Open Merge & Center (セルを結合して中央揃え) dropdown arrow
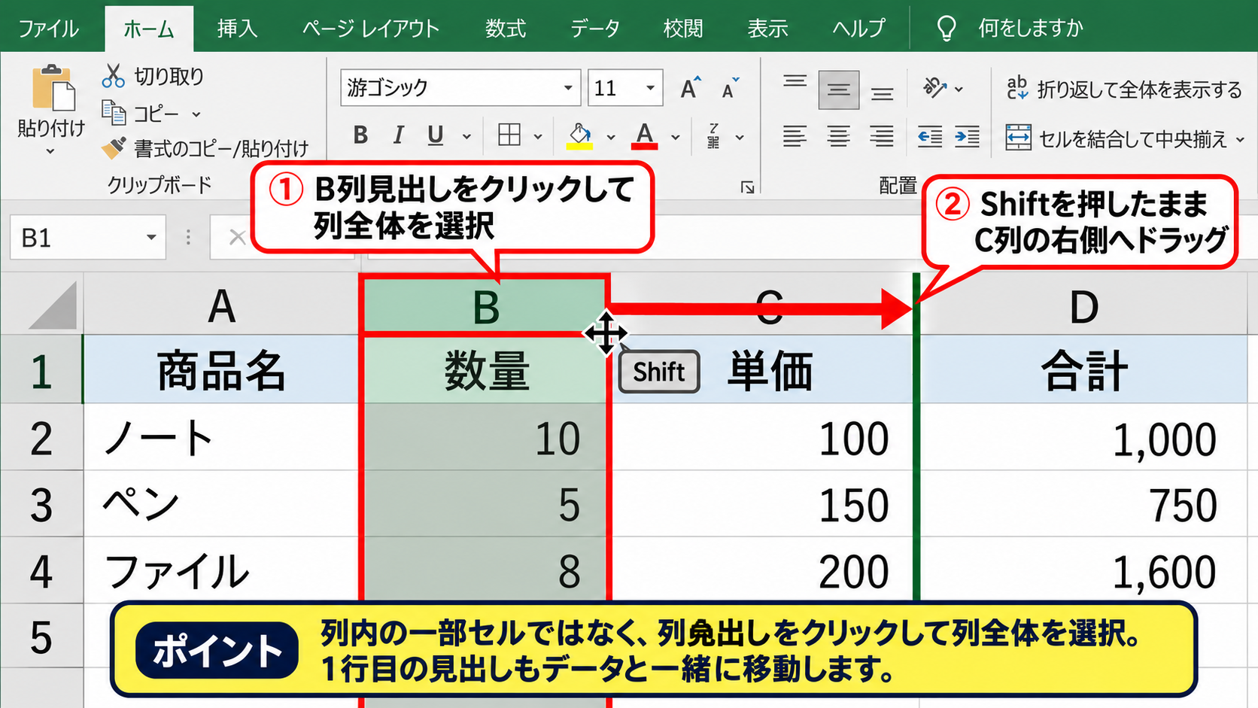 click(x=1240, y=139)
